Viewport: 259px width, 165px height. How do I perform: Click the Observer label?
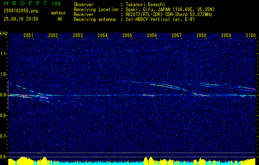pos(84,5)
